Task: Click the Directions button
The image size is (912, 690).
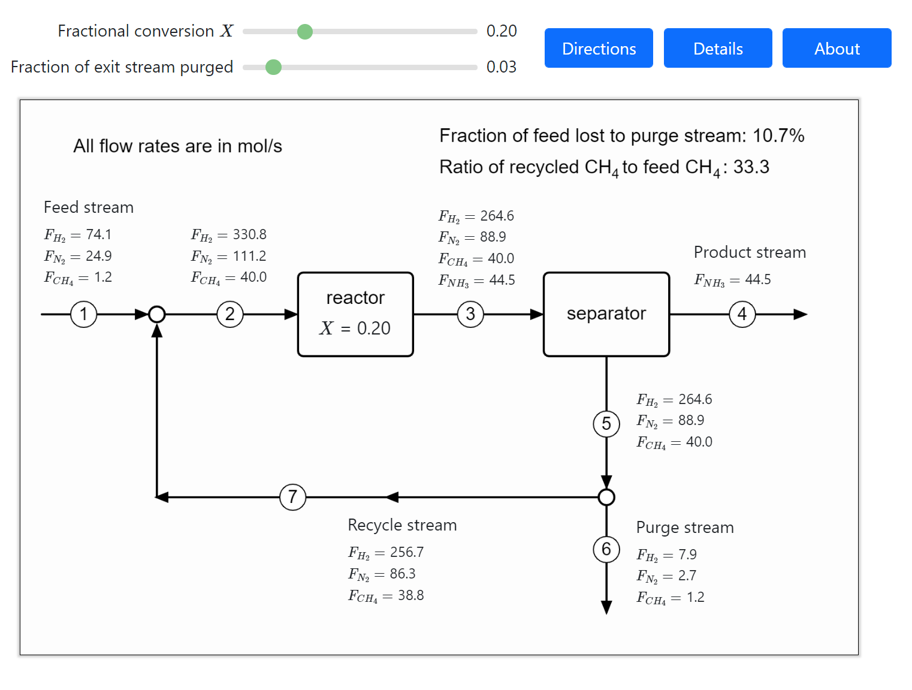Action: coord(598,48)
